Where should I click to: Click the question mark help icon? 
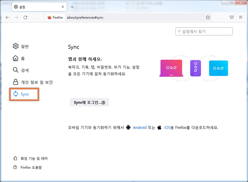pos(15,167)
